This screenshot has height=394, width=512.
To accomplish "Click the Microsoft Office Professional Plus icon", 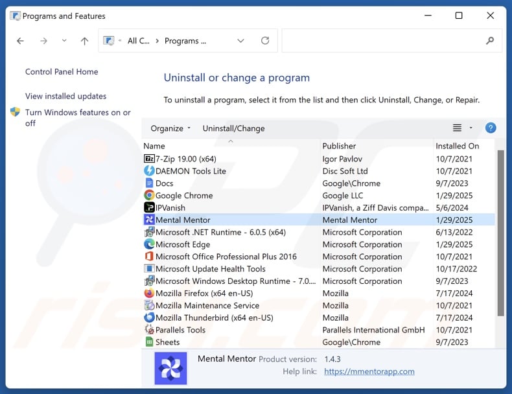I will 149,257.
